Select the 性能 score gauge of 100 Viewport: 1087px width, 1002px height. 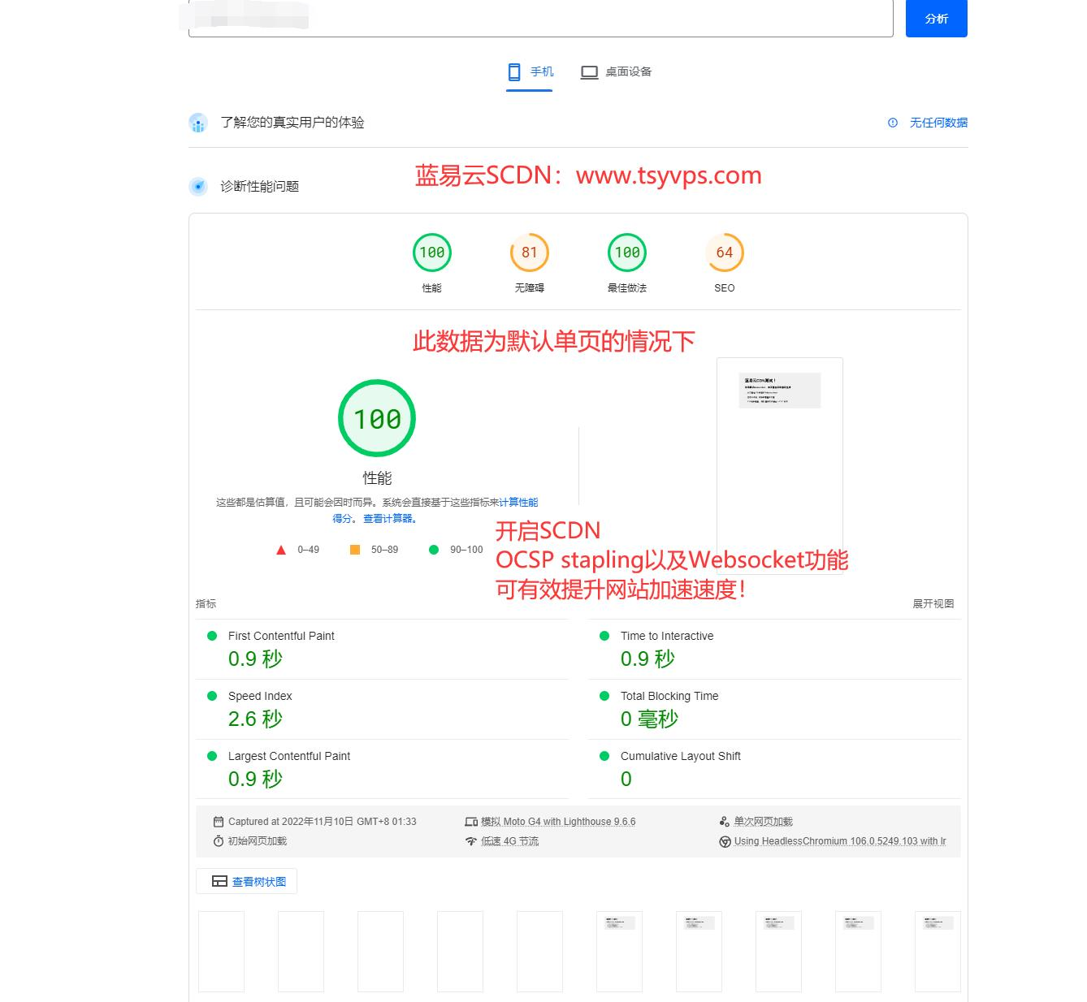click(x=432, y=253)
